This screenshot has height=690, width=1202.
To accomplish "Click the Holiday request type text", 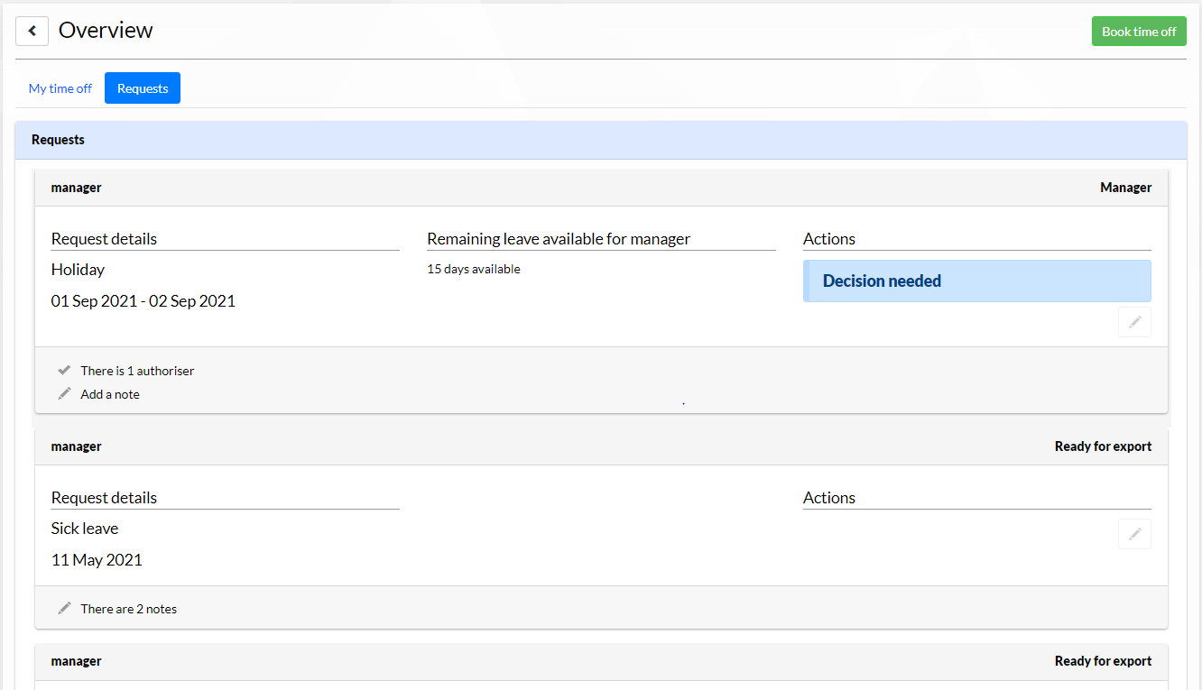I will (x=78, y=270).
